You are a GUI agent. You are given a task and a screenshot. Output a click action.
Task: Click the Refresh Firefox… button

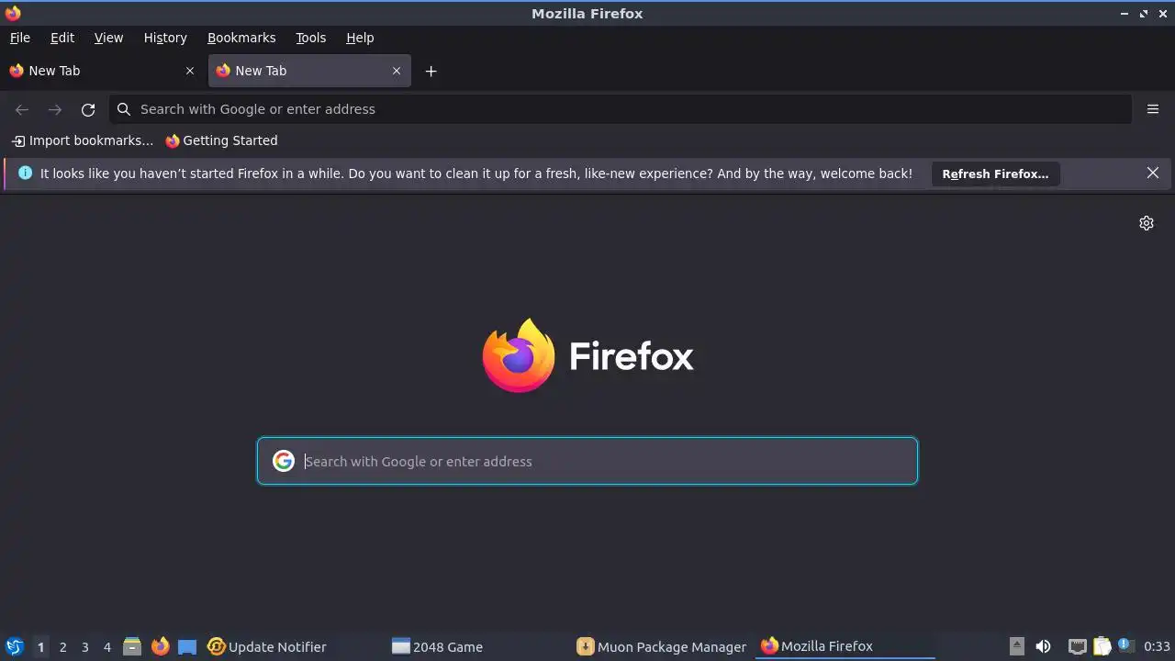click(x=995, y=174)
